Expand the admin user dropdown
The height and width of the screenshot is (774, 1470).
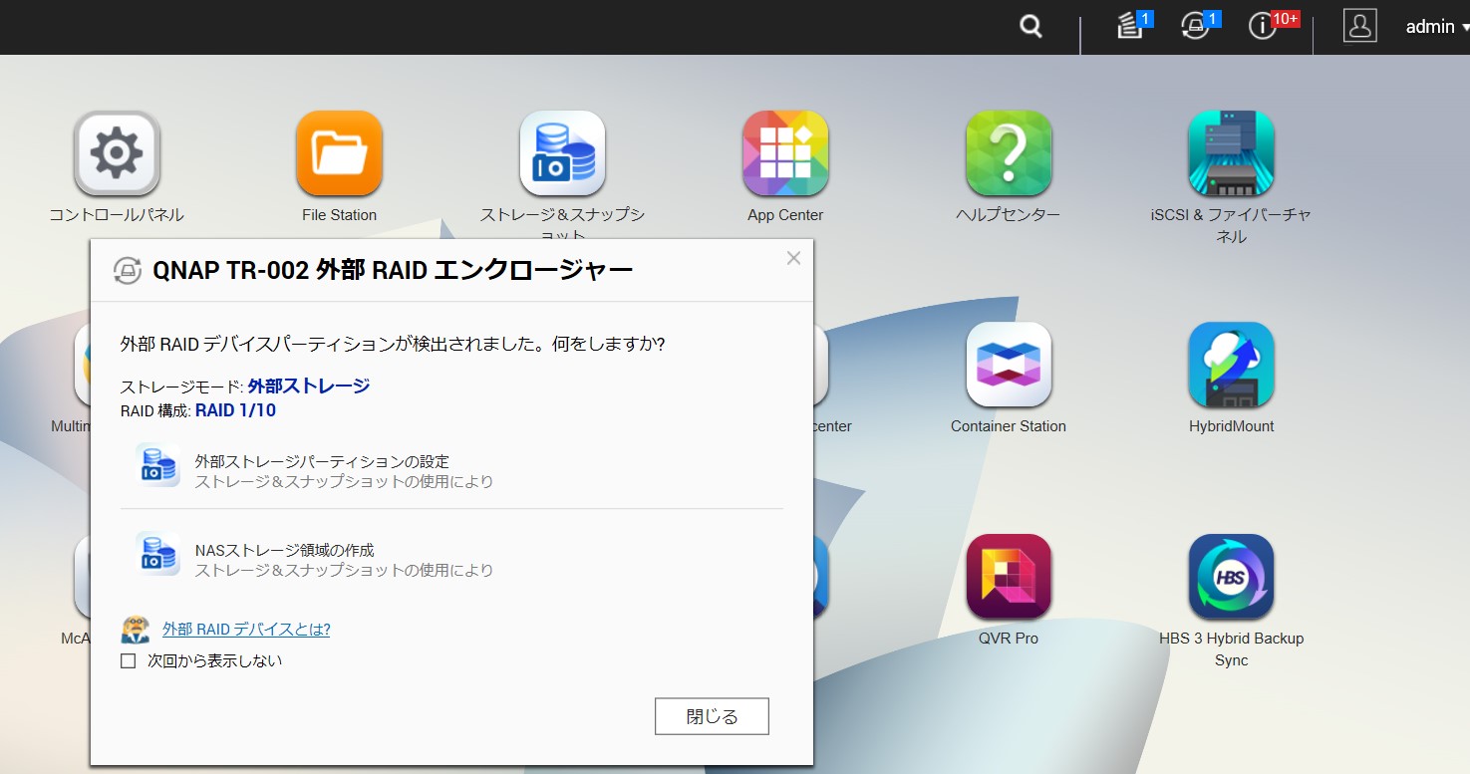(1436, 27)
